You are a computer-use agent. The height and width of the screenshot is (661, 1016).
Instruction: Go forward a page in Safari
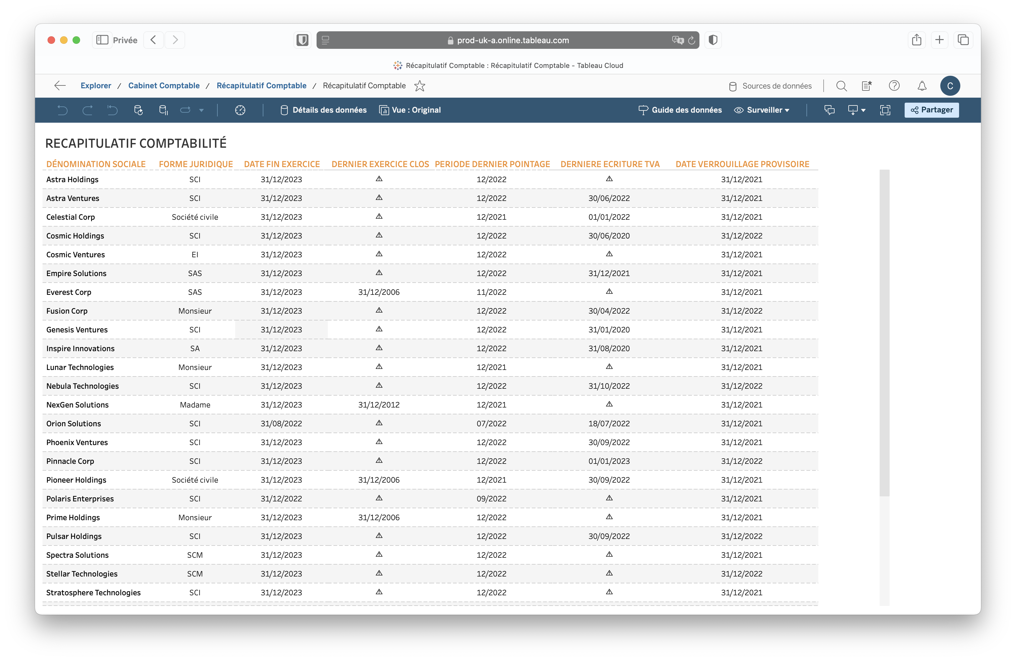tap(175, 40)
